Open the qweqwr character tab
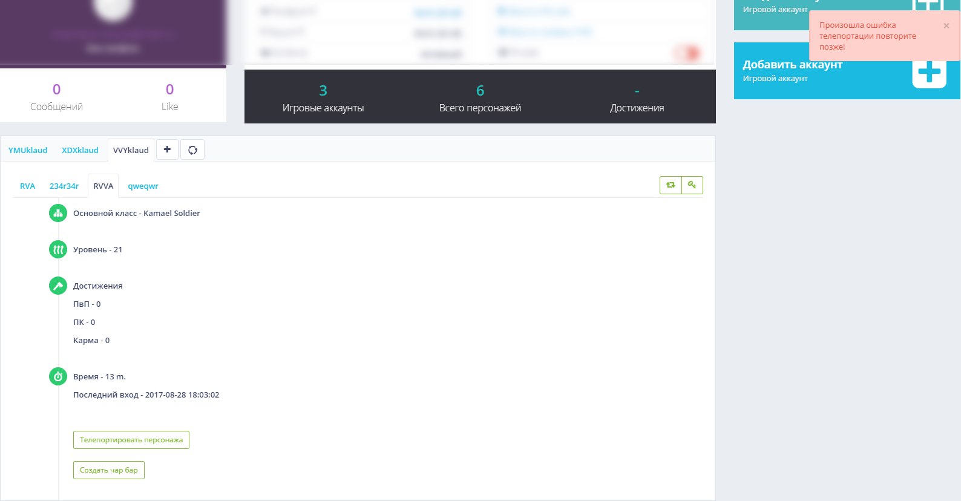Screen dimensions: 961x501 click(x=143, y=186)
